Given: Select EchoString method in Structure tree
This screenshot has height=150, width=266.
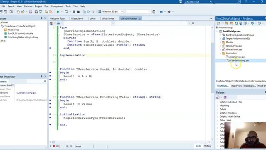Looking at the screenshot, I should click(x=23, y=37).
